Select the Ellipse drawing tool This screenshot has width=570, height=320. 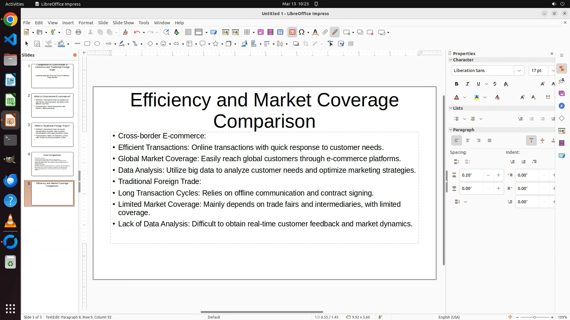[97, 44]
